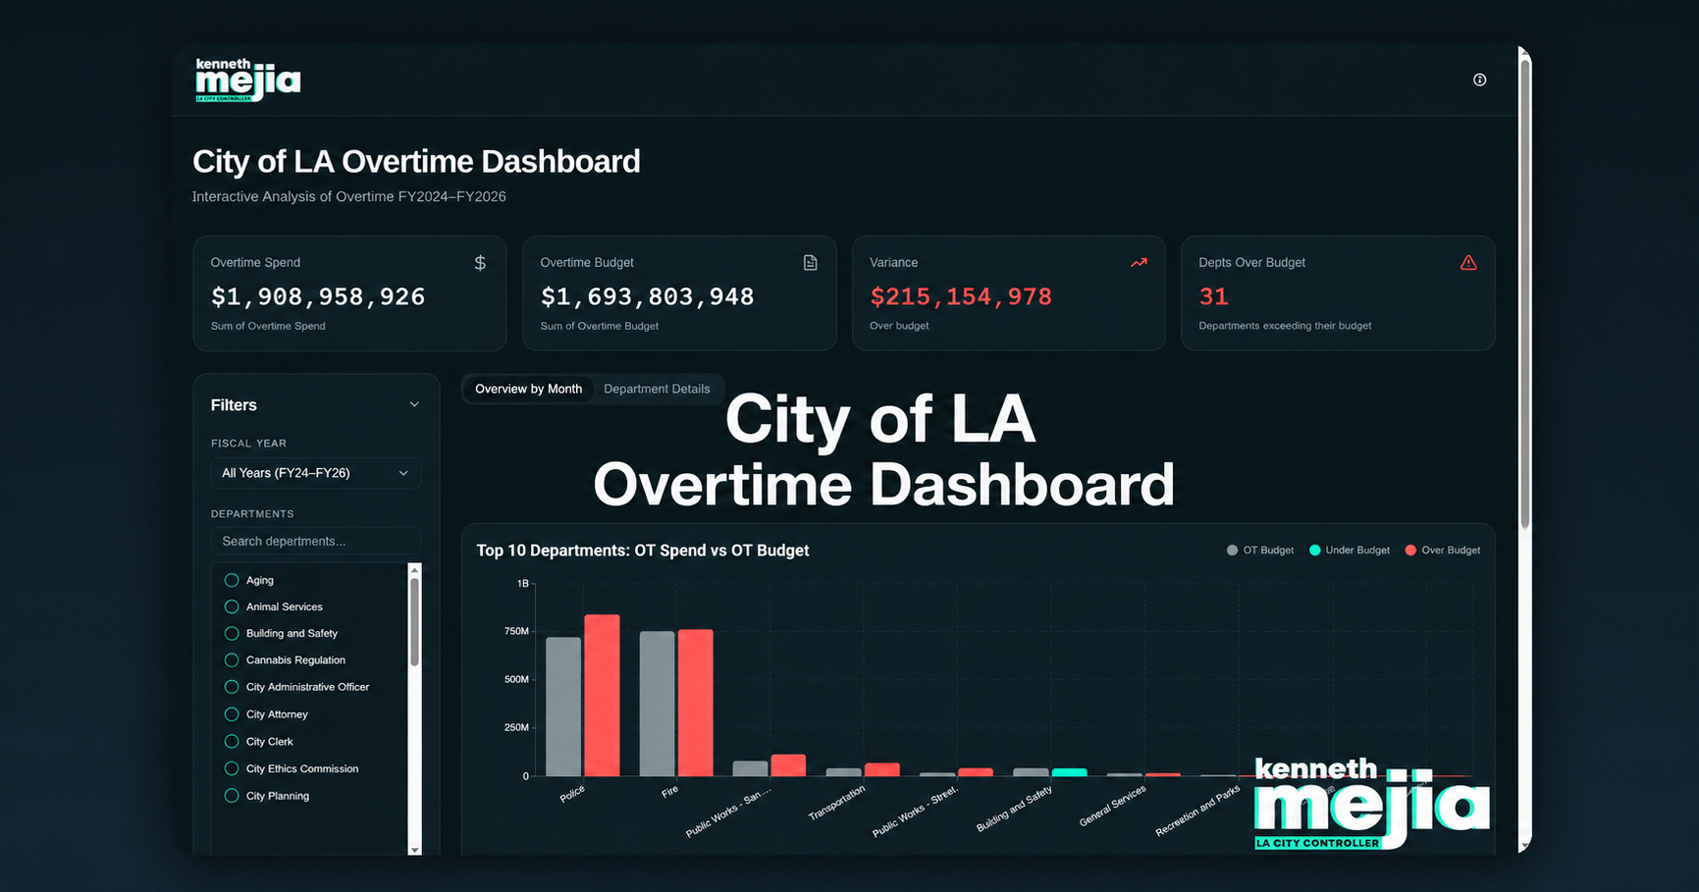Click the OT Budget legend swatch
Image resolution: width=1699 pixels, height=892 pixels.
(x=1232, y=551)
